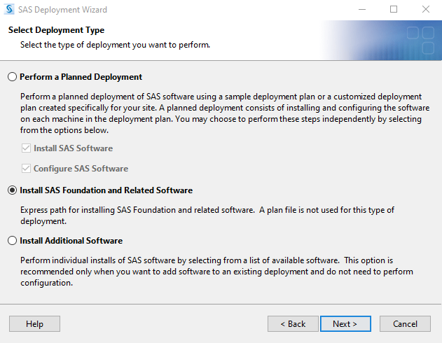Click the Install SAS Software label text
The height and width of the screenshot is (343, 442).
click(74, 148)
